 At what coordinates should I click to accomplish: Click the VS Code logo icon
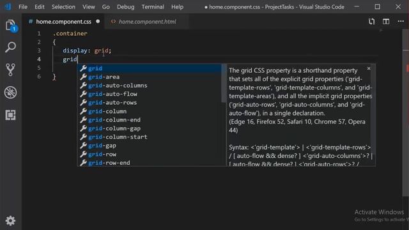8,6
